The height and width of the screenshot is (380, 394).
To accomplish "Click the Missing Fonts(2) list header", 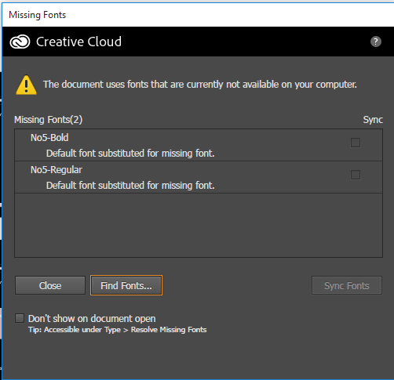I will 49,120.
